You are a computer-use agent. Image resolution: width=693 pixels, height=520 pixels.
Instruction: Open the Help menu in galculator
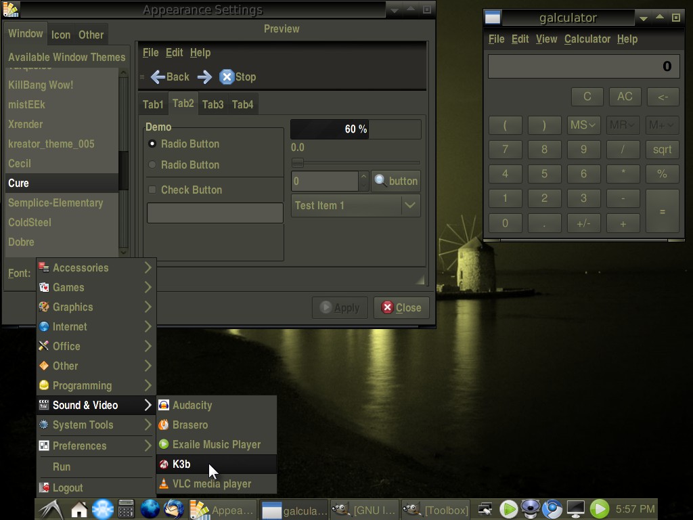[x=627, y=39]
